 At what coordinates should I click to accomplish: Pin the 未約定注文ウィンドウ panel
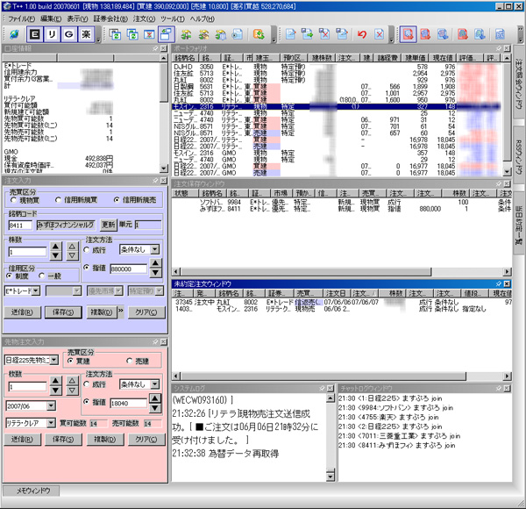tap(499, 283)
